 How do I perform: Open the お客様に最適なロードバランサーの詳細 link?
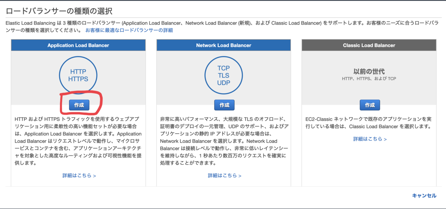(129, 30)
